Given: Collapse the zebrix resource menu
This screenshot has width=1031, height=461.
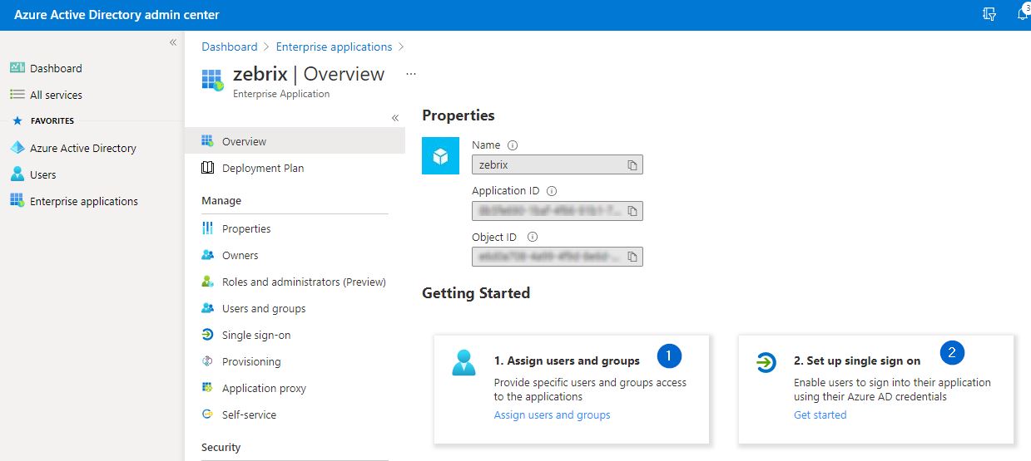Looking at the screenshot, I should coord(395,118).
